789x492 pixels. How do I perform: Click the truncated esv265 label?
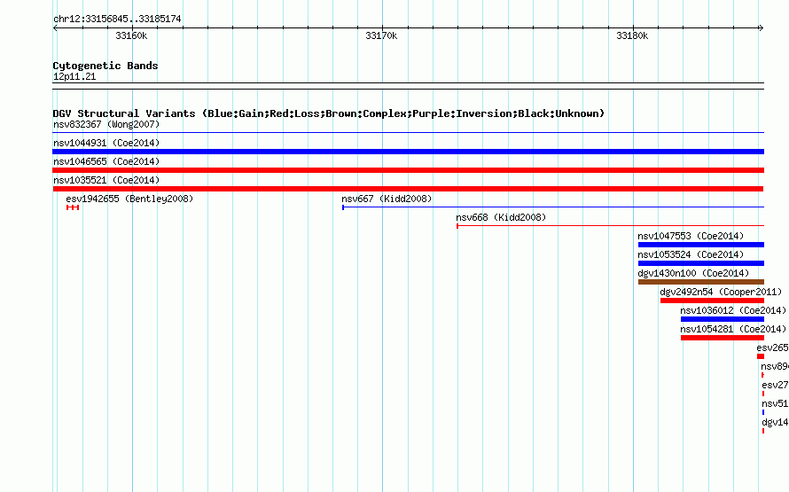pos(772,348)
